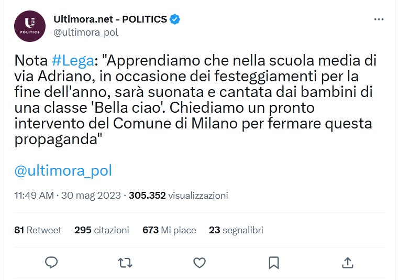This screenshot has height=280, width=399.
Task: Open the 295 citazioni list
Action: [102, 230]
